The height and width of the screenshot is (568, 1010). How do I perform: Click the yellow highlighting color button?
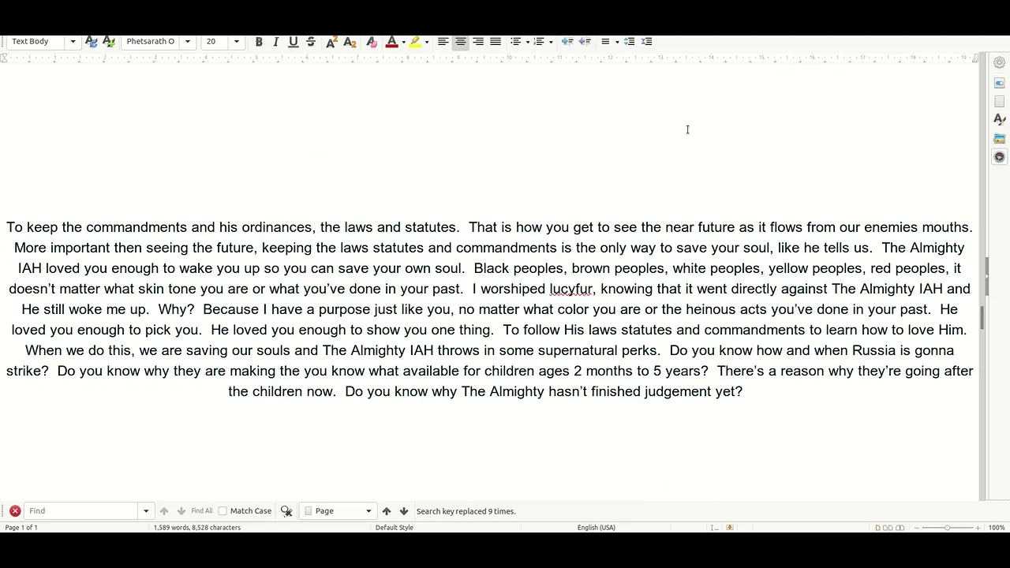click(414, 42)
